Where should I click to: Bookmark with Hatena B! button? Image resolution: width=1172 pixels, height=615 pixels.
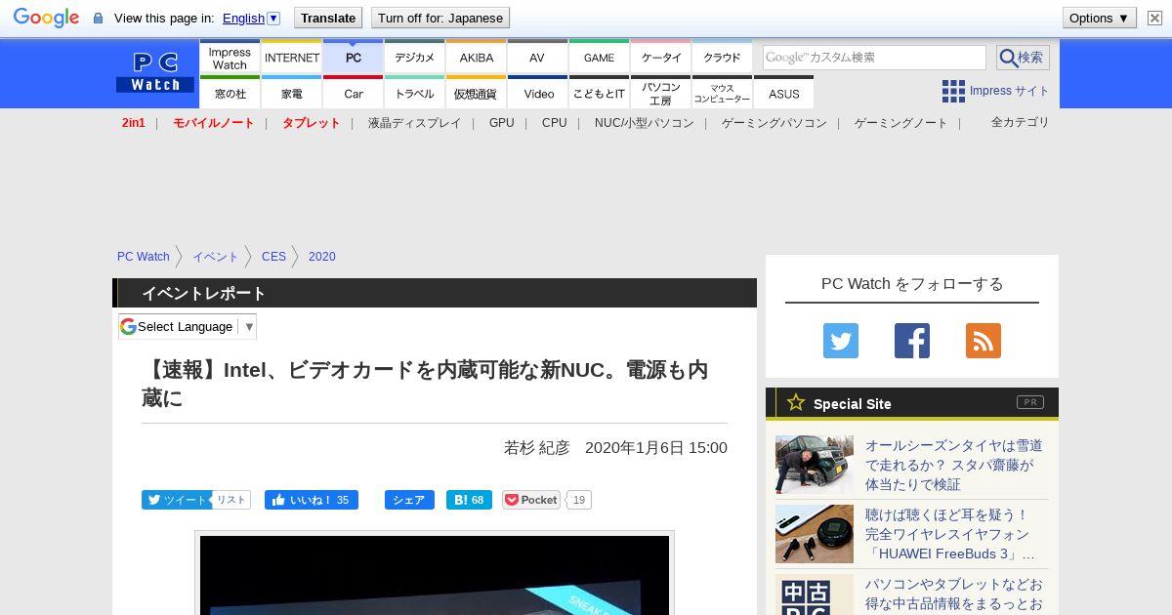(x=469, y=500)
